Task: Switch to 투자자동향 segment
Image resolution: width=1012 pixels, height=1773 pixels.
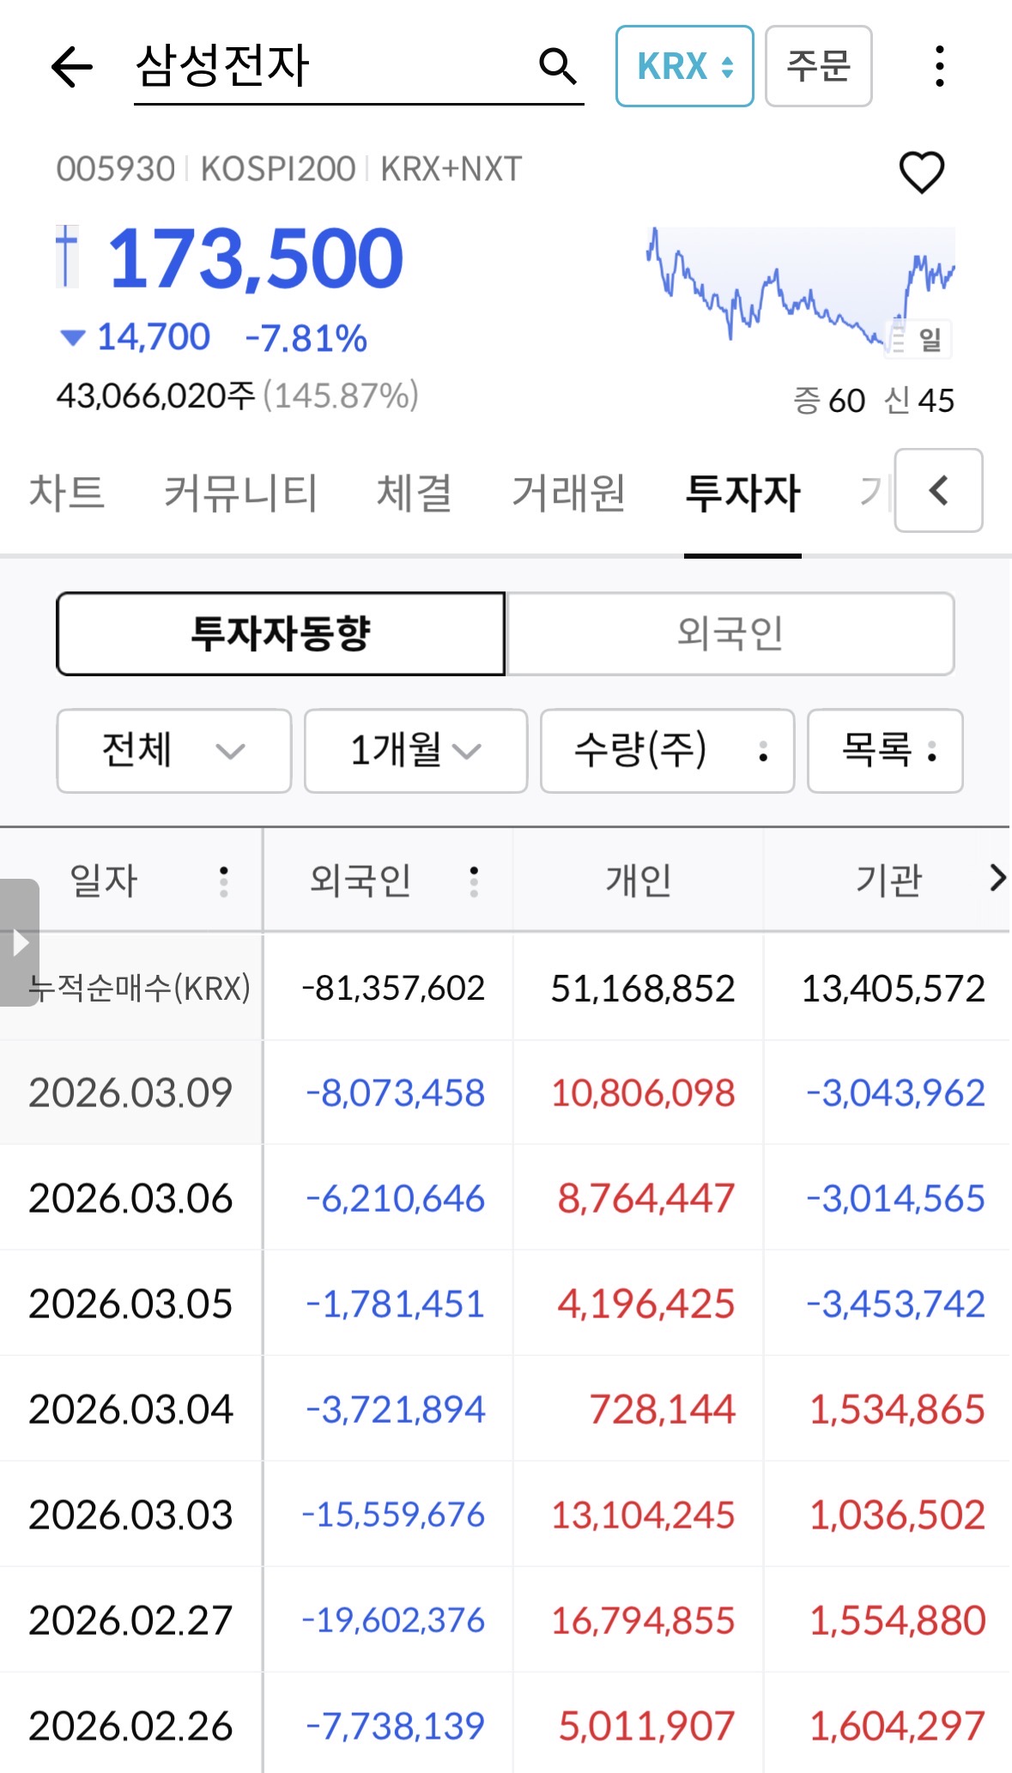Action: tap(281, 634)
